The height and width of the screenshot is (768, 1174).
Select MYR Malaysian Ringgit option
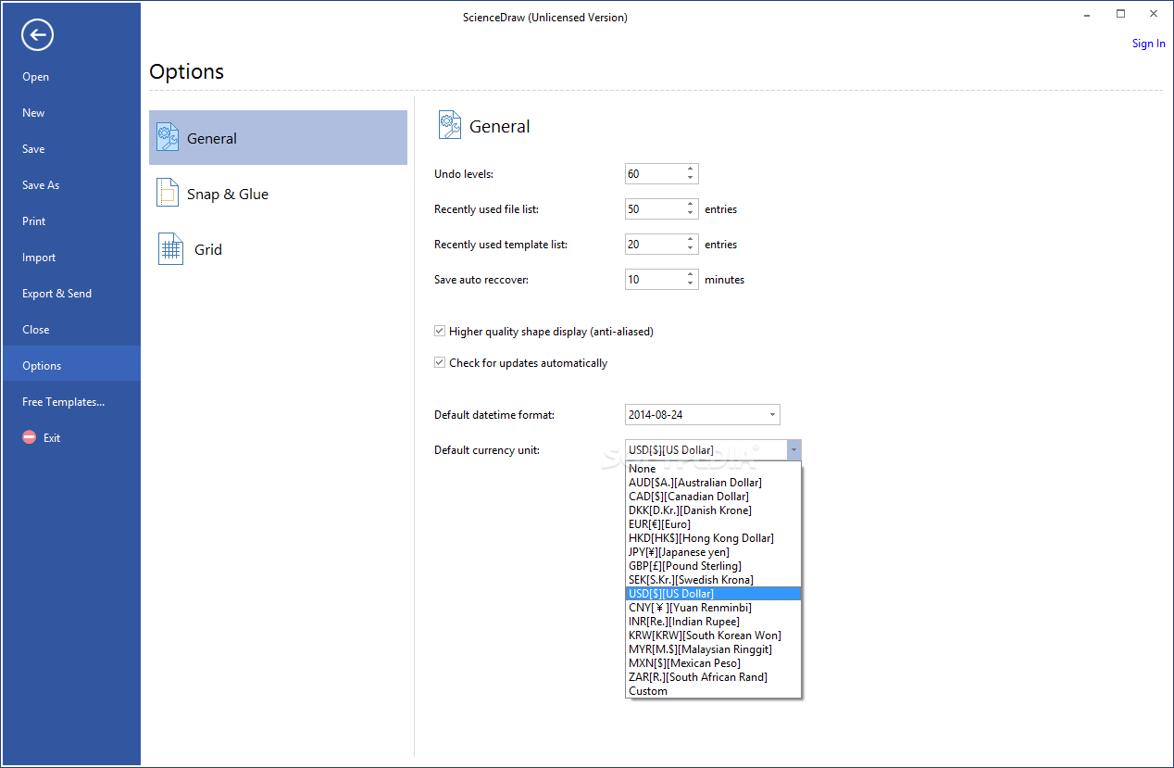[x=714, y=649]
